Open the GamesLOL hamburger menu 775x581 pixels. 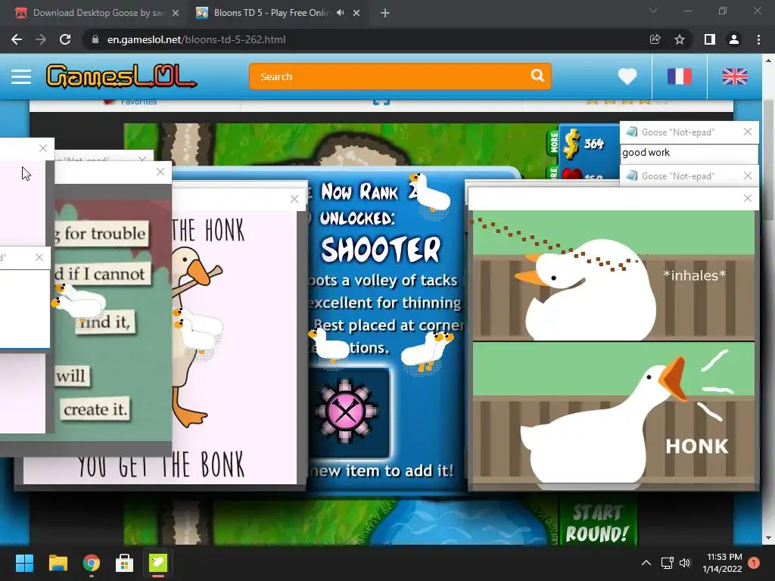pyautogui.click(x=21, y=76)
